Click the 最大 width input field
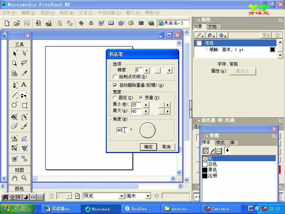Image resolution: width=285 pixels, height=214 pixels. 136,111
